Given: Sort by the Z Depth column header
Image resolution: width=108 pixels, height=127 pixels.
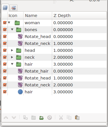Looking at the screenshot, I should [x=79, y=16].
